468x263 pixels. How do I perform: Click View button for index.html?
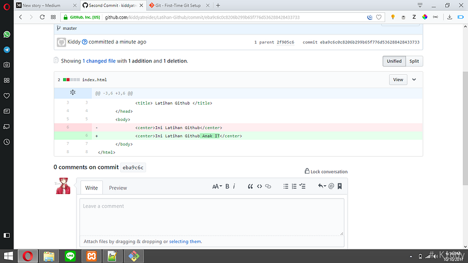coord(398,79)
